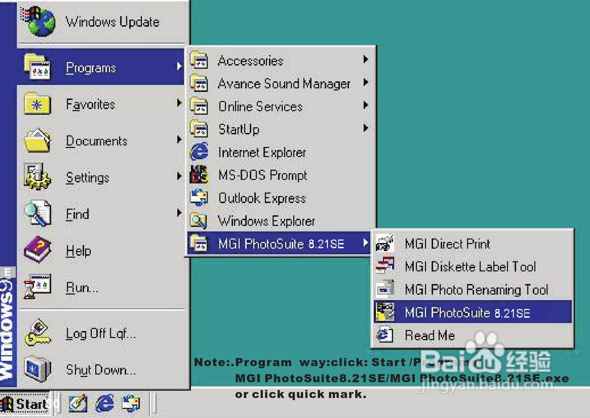The height and width of the screenshot is (418, 590).
Task: Expand the Programs submenu arrow
Action: click(179, 66)
